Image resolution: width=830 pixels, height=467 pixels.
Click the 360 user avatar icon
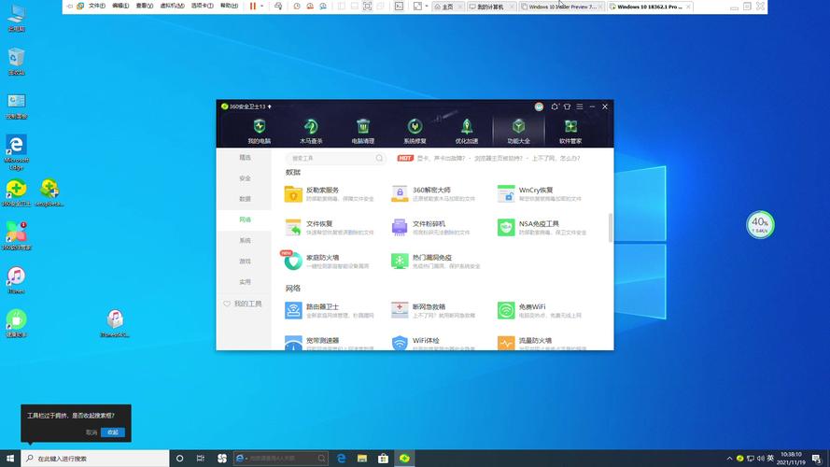click(539, 106)
